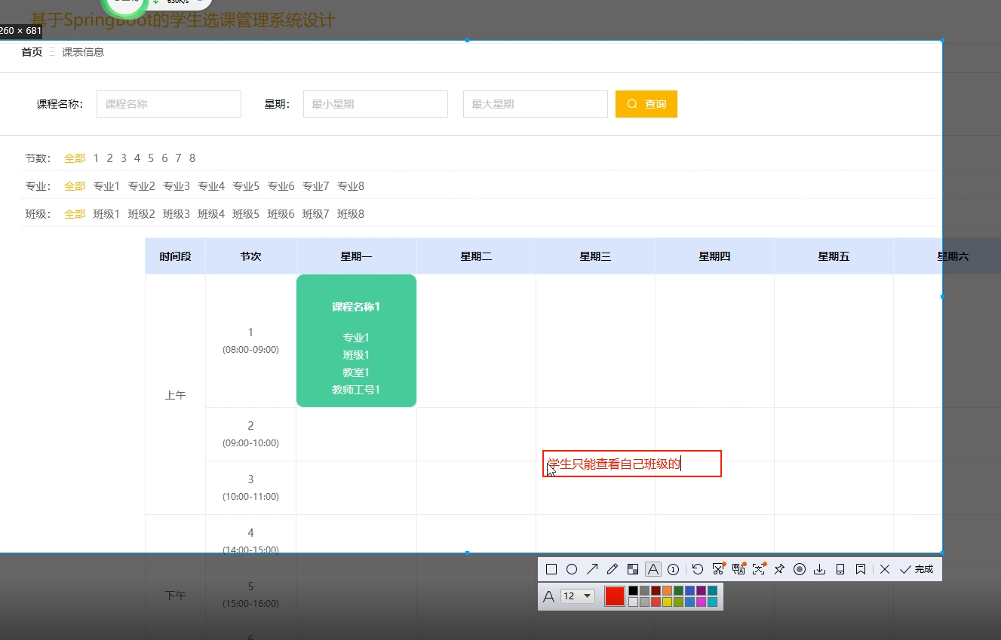The width and height of the screenshot is (1001, 640).
Task: Save the screenshot with the download icon
Action: click(x=820, y=569)
